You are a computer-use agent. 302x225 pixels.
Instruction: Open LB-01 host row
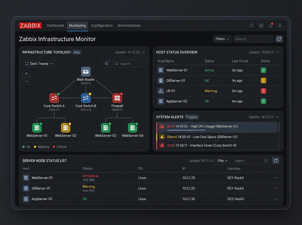pos(218,91)
